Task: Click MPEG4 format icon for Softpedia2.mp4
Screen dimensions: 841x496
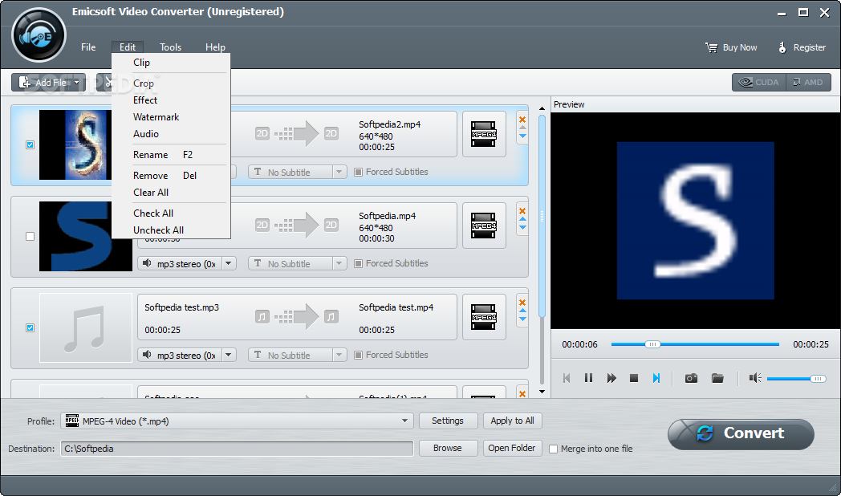Action: [x=484, y=134]
